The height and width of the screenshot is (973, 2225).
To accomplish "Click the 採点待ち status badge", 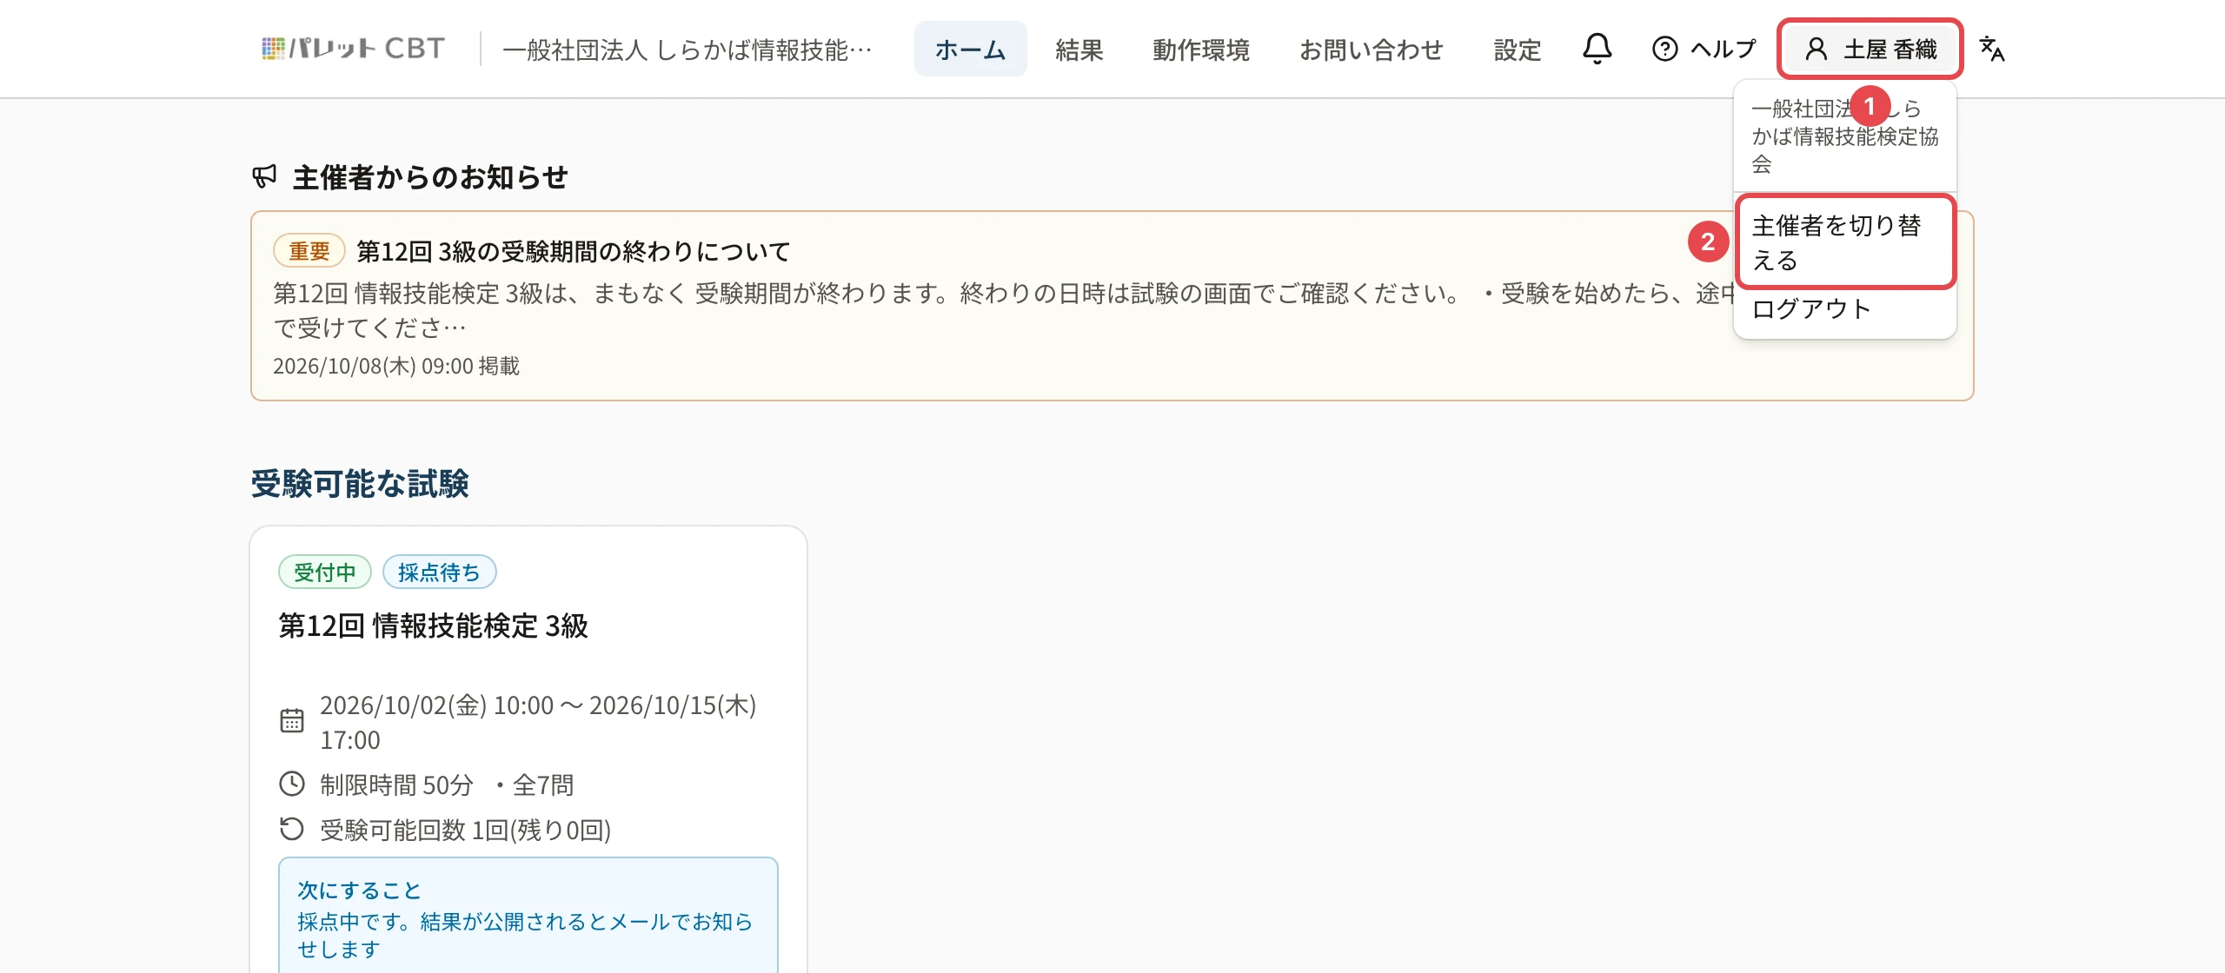I will pyautogui.click(x=439, y=572).
